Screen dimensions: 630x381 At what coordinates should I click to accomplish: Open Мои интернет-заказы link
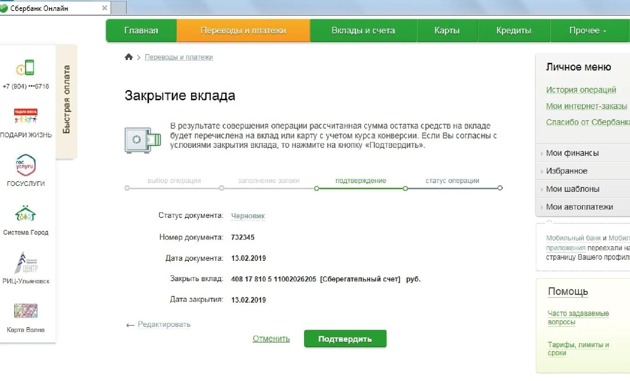pyautogui.click(x=586, y=106)
